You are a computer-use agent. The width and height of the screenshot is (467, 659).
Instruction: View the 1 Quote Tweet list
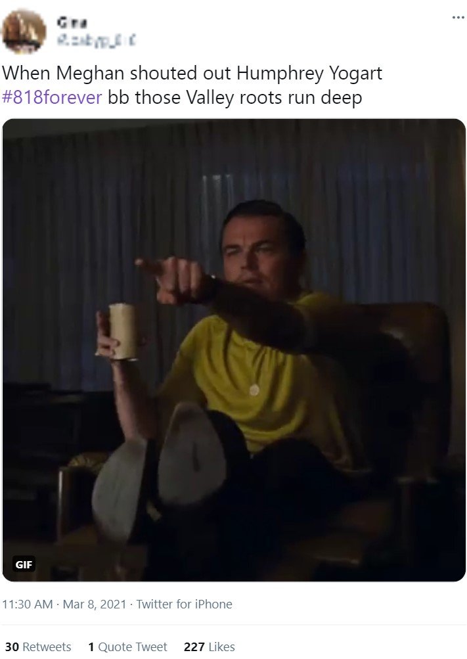[127, 647]
